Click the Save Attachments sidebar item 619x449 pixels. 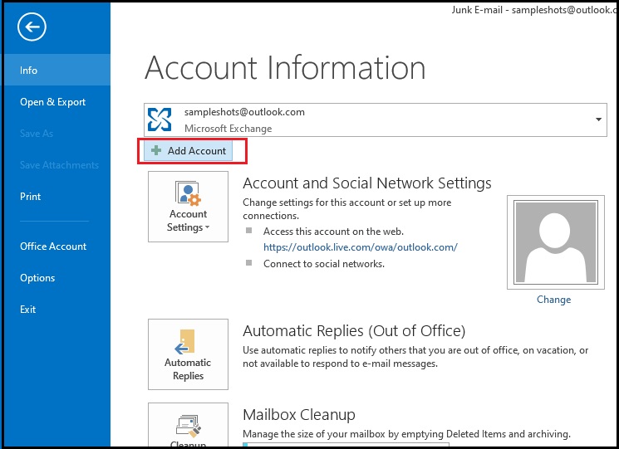click(x=59, y=165)
